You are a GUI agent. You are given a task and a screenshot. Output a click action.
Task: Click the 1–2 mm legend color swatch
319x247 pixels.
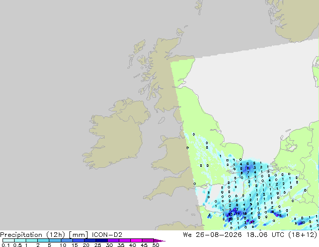coord(32,240)
